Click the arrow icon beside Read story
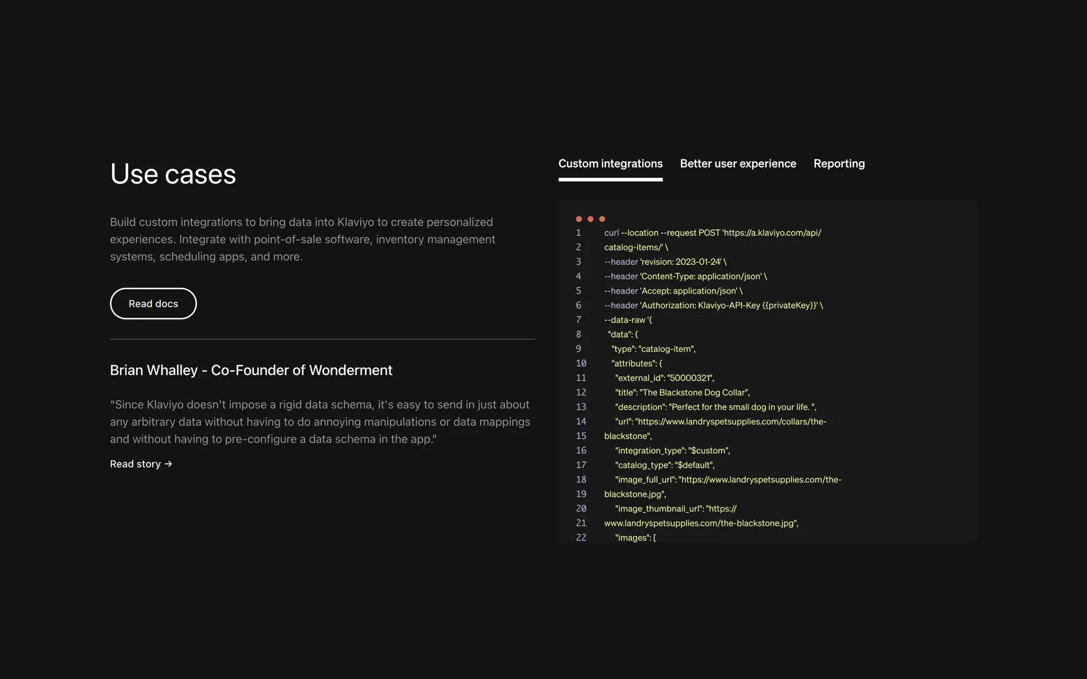Viewport: 1087px width, 679px height. [168, 464]
